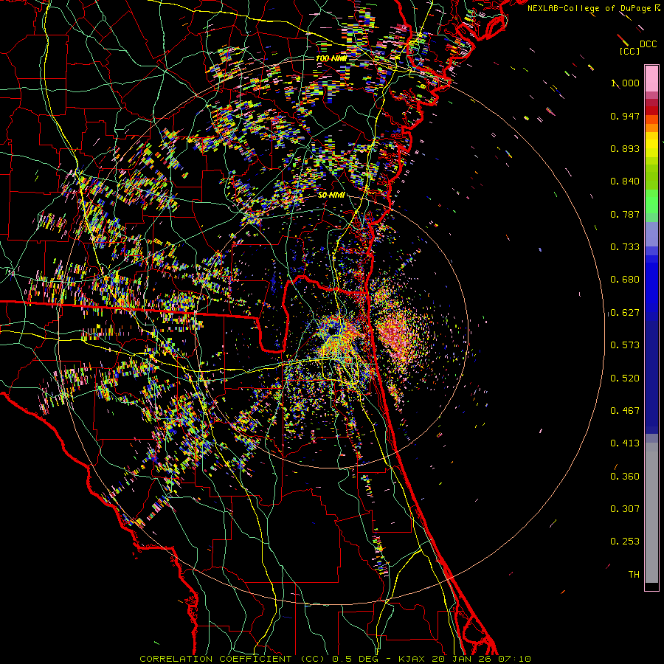Click the 0.520 scale label

[x=625, y=378]
